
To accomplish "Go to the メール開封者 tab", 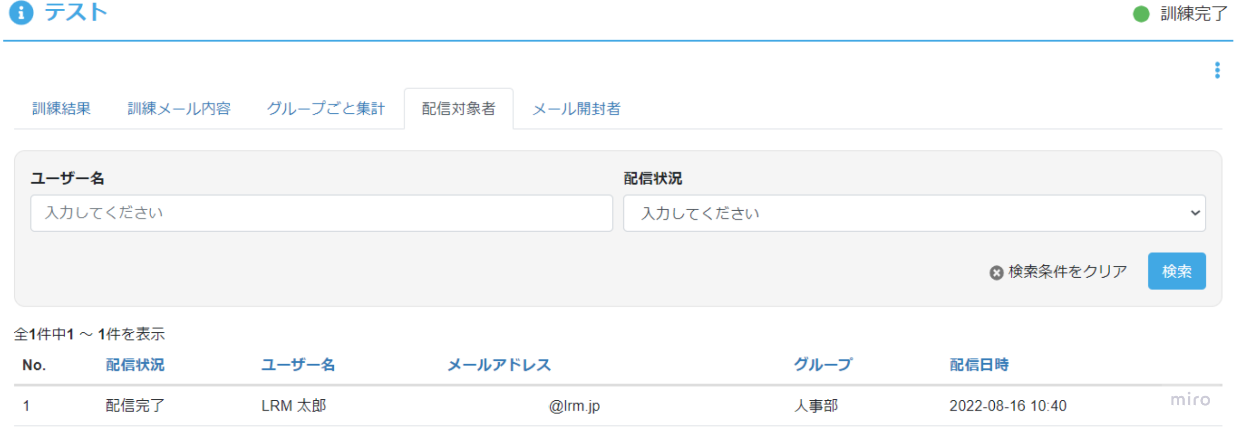I will (x=576, y=108).
